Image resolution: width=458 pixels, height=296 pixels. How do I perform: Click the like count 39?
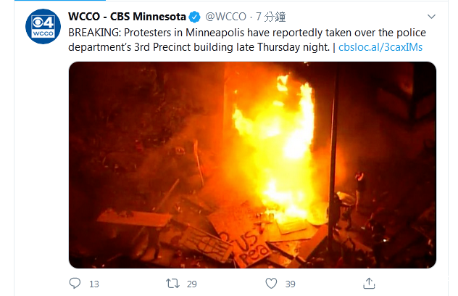(291, 284)
